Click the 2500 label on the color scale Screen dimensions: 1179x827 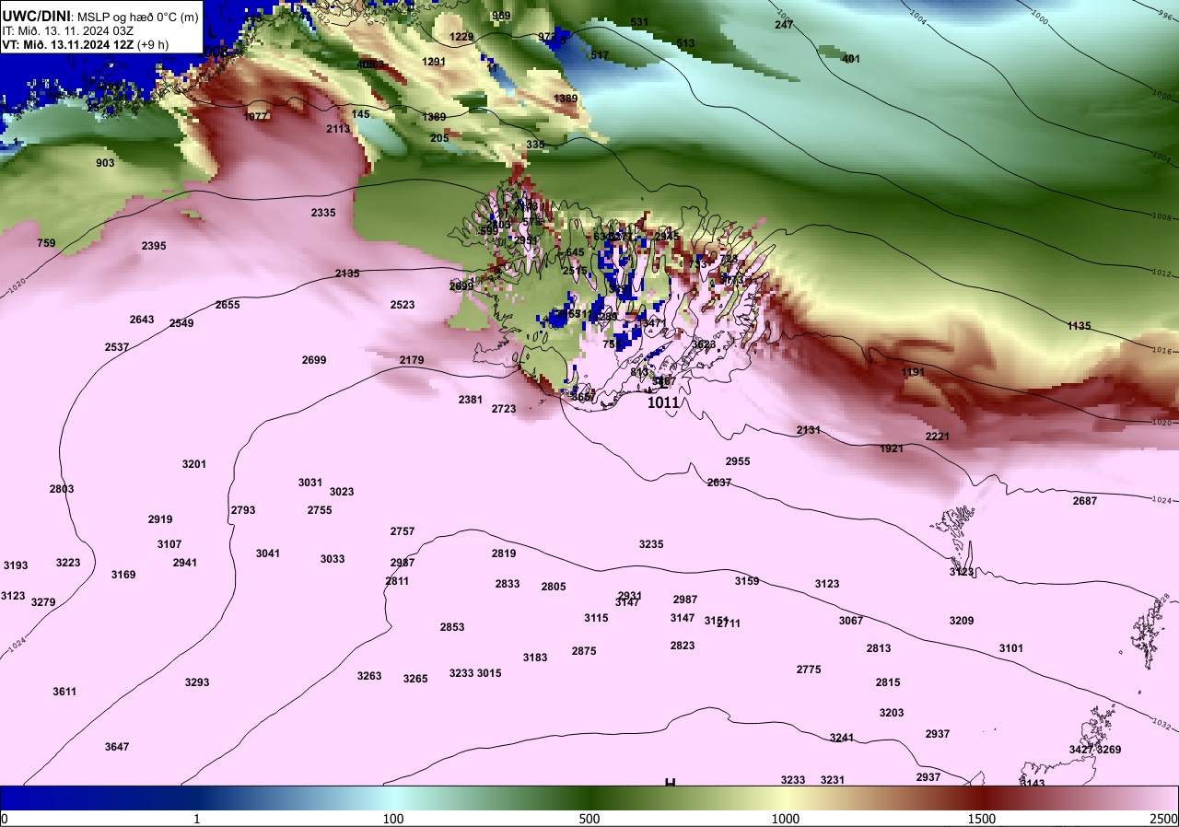click(1164, 819)
